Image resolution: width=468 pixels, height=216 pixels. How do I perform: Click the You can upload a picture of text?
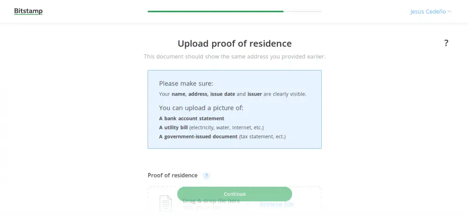(201, 108)
